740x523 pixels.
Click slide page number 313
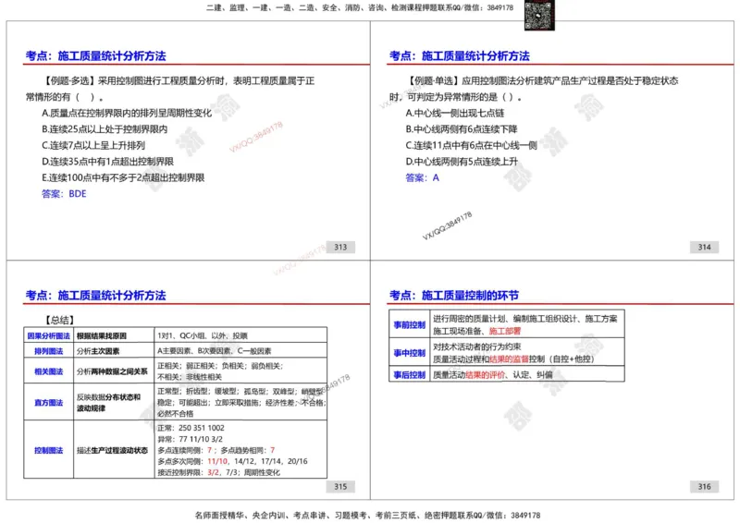(x=340, y=247)
